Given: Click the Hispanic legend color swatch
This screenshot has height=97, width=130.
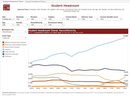Looking at the screenshot, I should point(3,49).
